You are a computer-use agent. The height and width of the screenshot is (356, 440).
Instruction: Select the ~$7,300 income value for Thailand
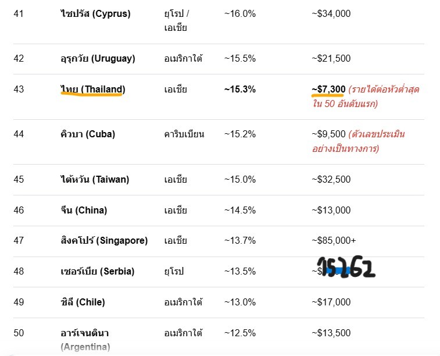tap(328, 89)
